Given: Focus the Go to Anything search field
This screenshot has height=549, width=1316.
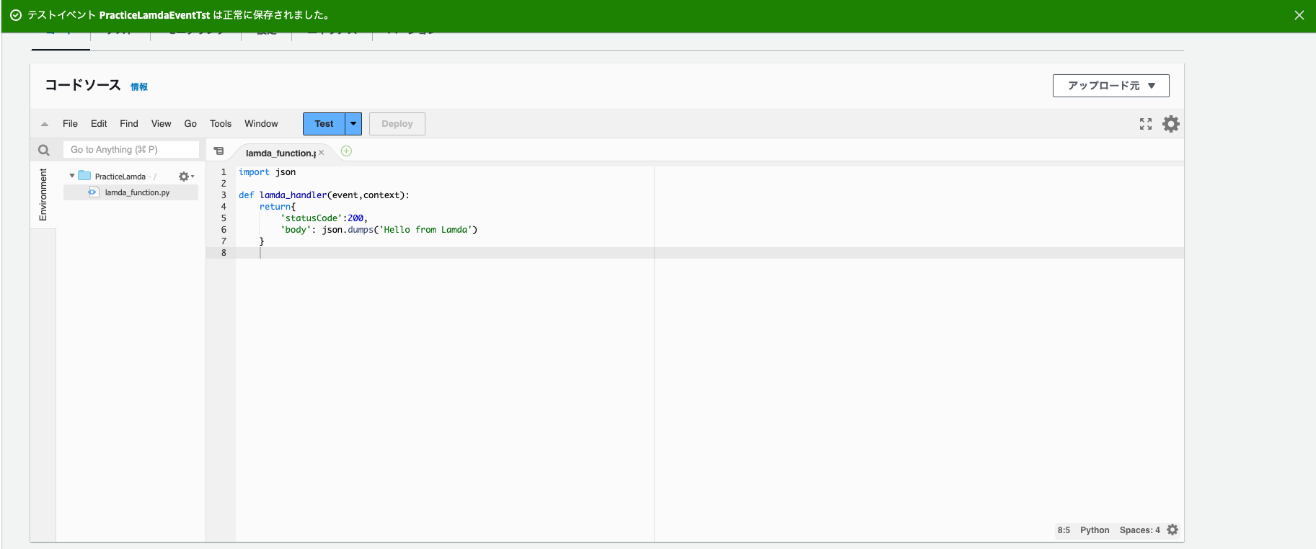Looking at the screenshot, I should [x=131, y=150].
